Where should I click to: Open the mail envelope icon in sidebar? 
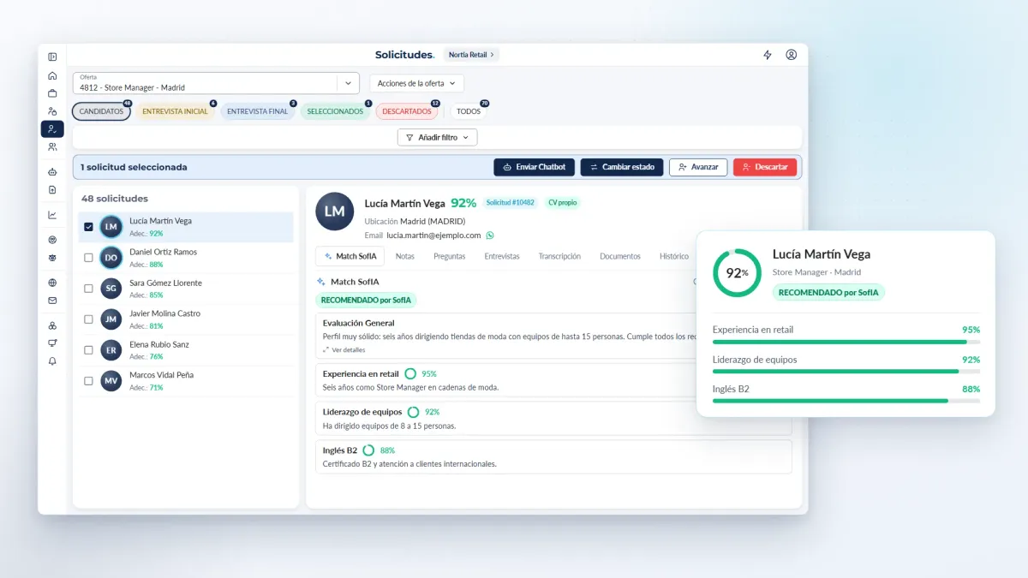52,301
